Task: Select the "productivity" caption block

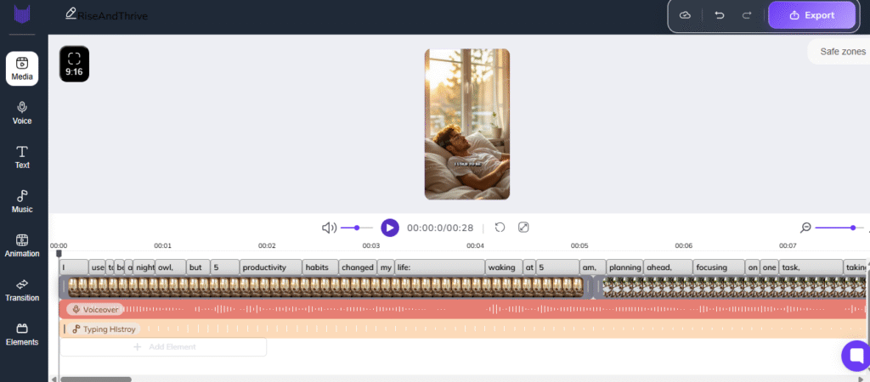Action: point(271,267)
